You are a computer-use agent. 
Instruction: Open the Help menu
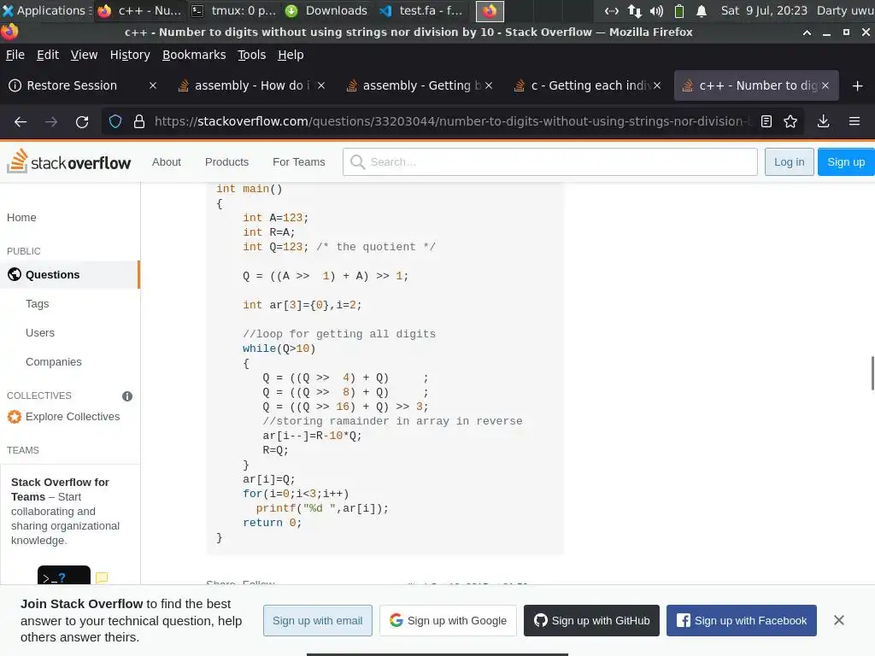click(x=291, y=55)
